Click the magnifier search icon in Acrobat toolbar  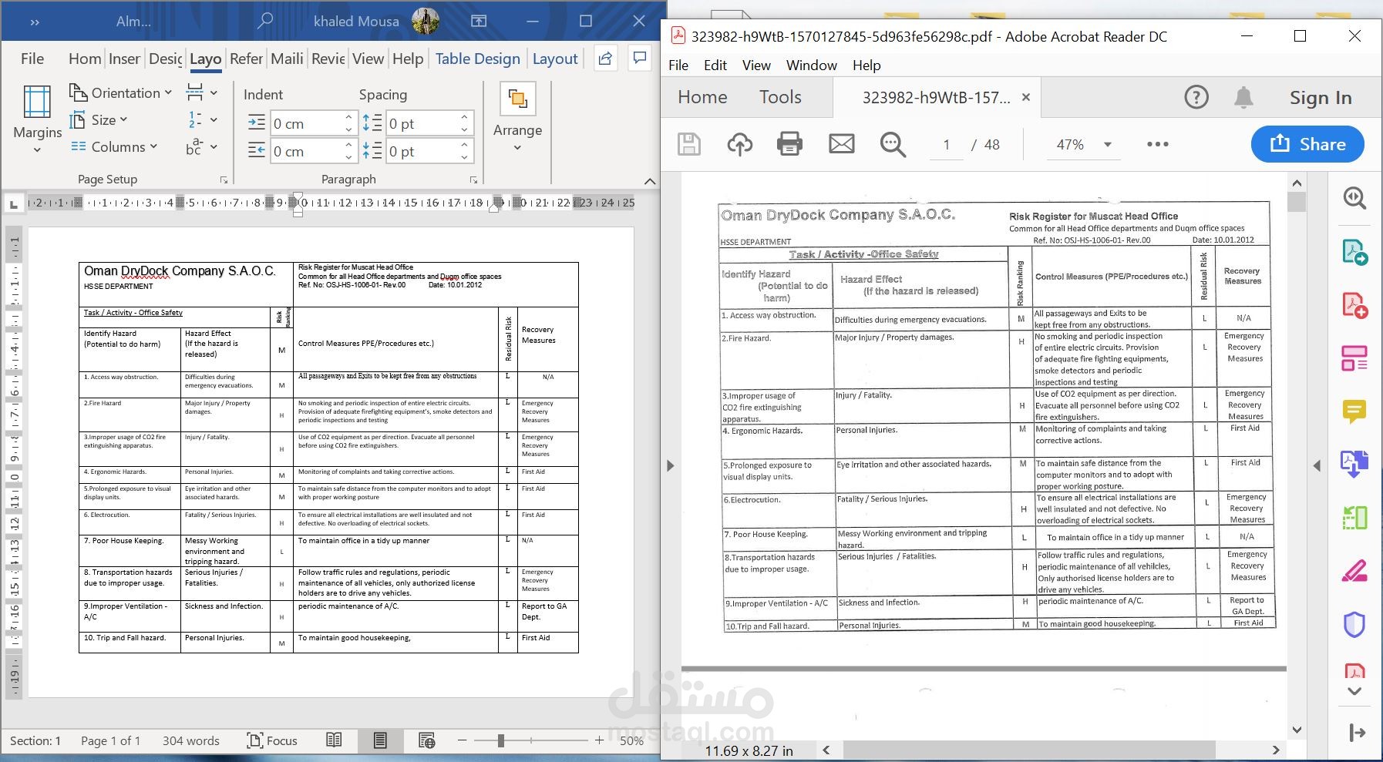pos(893,144)
